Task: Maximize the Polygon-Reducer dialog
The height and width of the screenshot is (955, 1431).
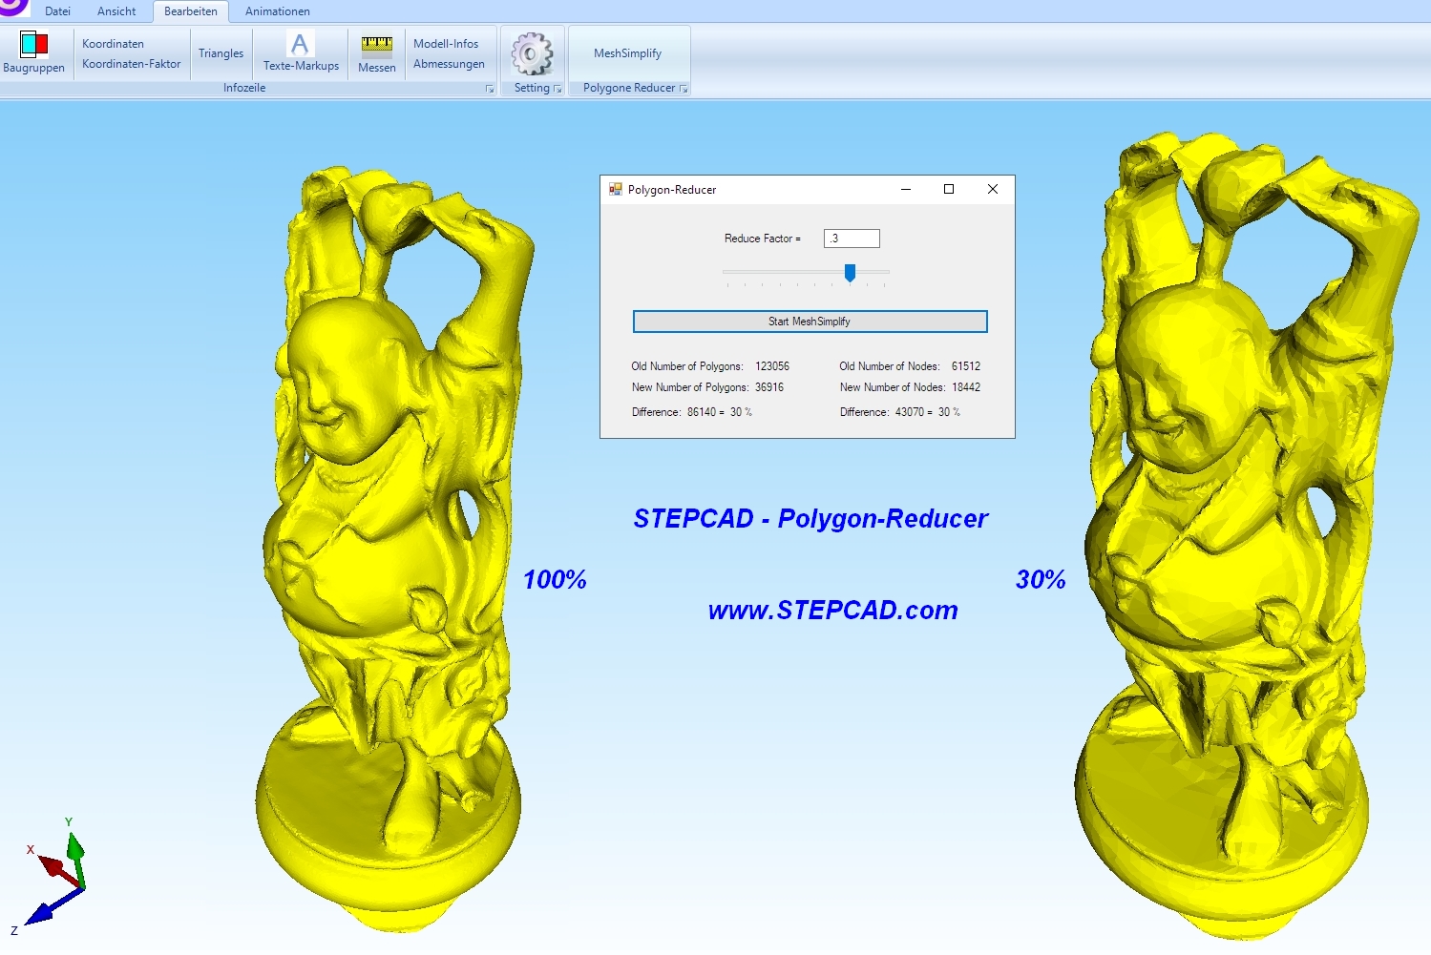Action: pos(949,190)
